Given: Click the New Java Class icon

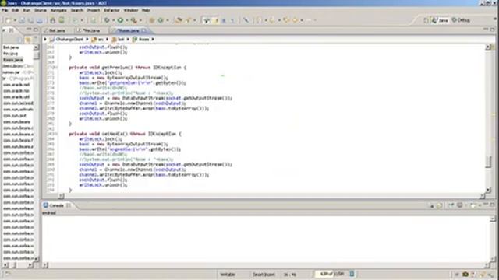Looking at the screenshot, I should coord(161,20).
